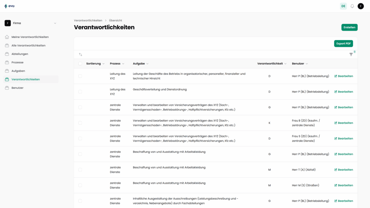Select the home icon for Meine Verantwortlichkeiten
This screenshot has height=208, width=370.
click(7, 37)
